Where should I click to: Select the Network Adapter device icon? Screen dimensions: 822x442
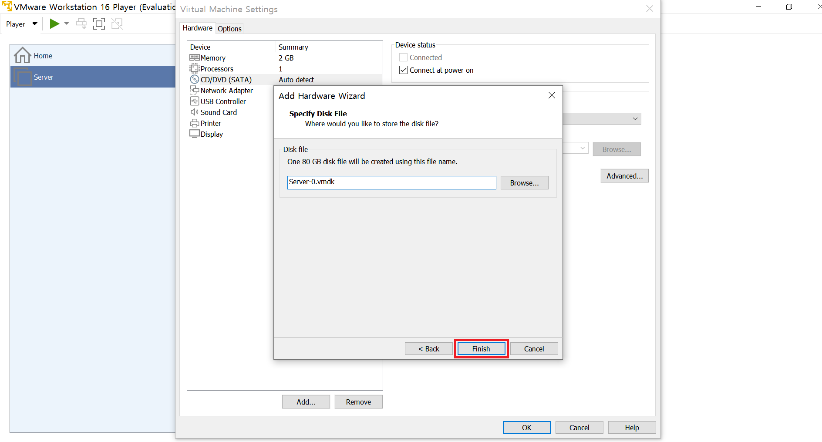pos(194,90)
